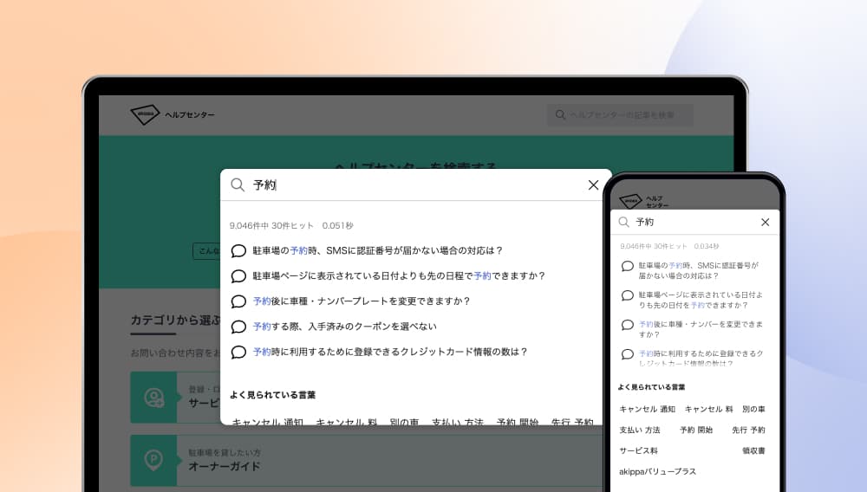Viewport: 867px width, 492px height.
Task: Click よく見られている言葉 heading on phone
Action: [x=651, y=387]
